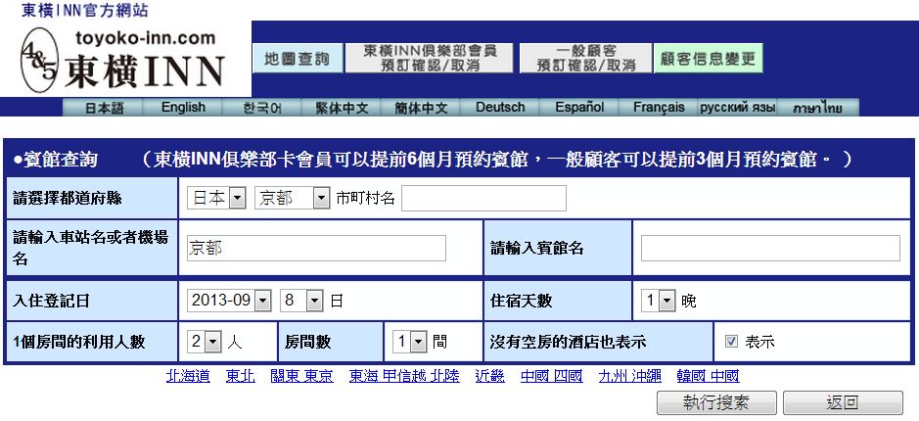
Task: Click the station or airport name field
Action: pos(316,248)
